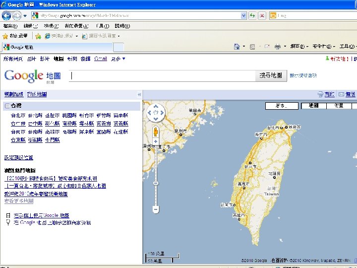The width and height of the screenshot is (357, 268).
Task: Open the 設定預設位置 link
Action: 19,158
